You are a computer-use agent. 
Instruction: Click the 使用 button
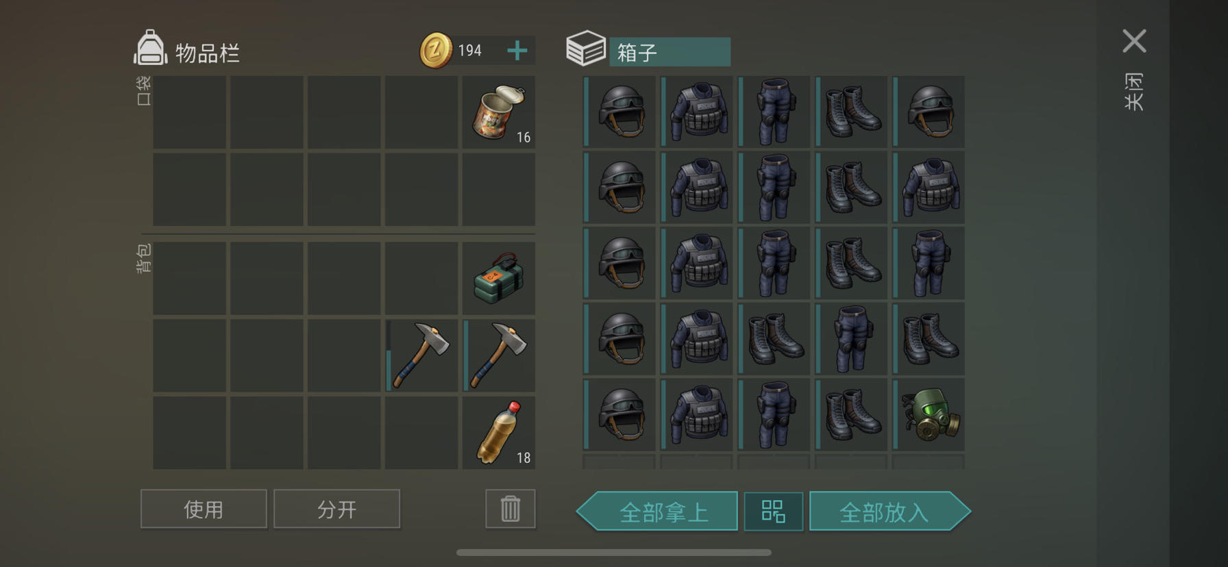[204, 509]
